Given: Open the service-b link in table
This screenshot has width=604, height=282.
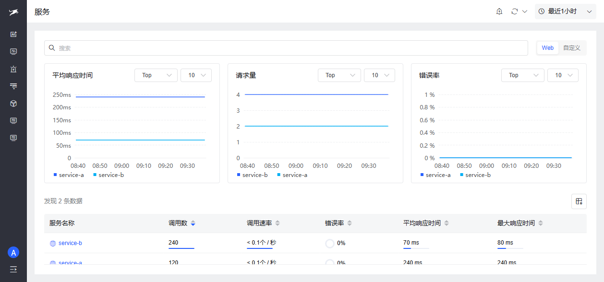Looking at the screenshot, I should coord(70,243).
